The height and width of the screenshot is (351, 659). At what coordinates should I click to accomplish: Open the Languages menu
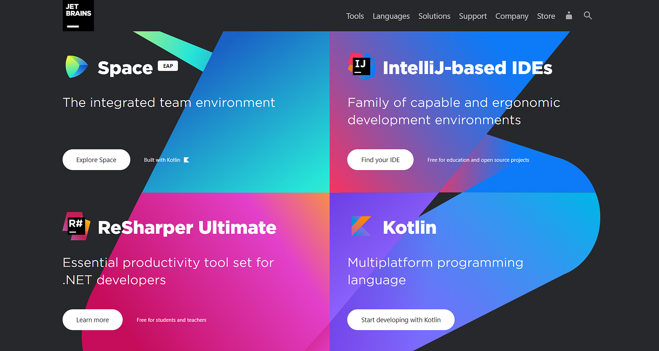click(x=391, y=16)
